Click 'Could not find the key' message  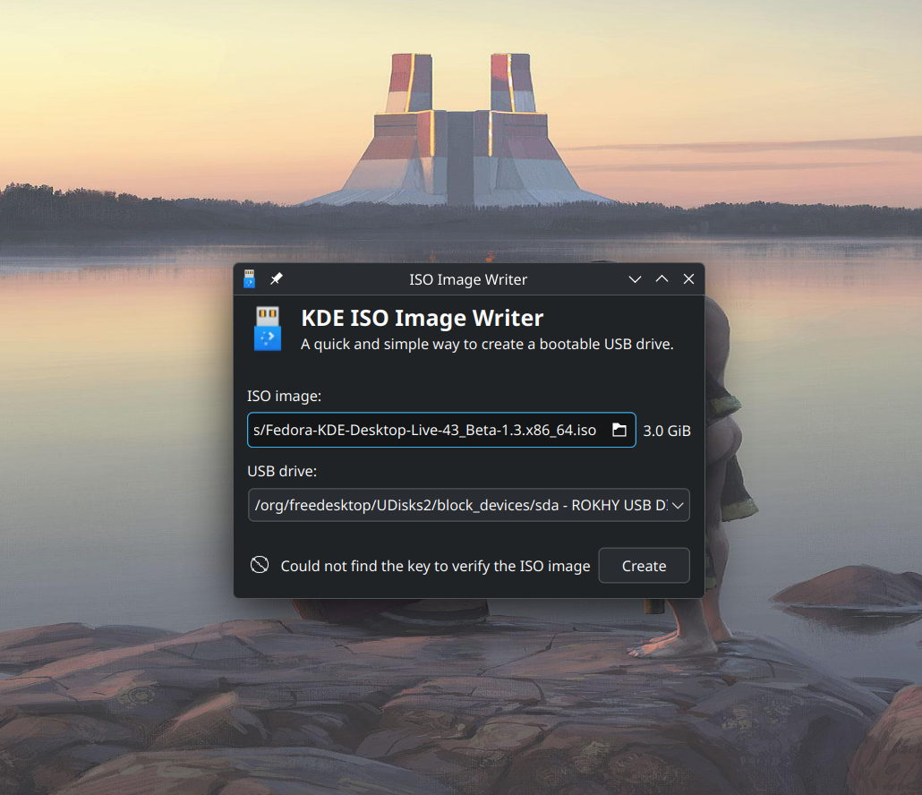coord(435,567)
